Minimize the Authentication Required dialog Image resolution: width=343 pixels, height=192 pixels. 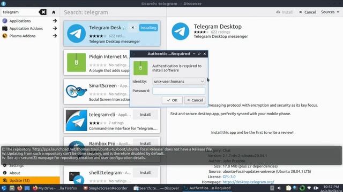pos(194,54)
